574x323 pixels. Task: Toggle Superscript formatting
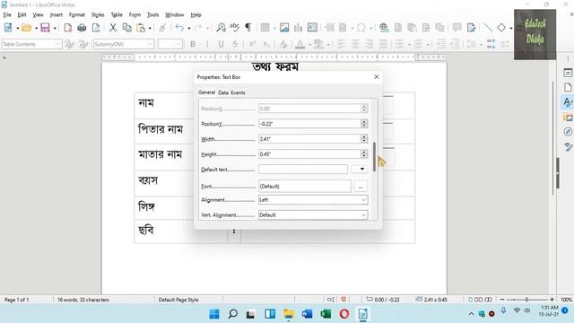tap(252, 44)
